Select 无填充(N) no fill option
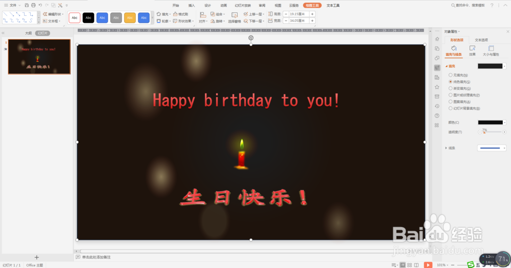511x268 pixels. click(x=458, y=75)
